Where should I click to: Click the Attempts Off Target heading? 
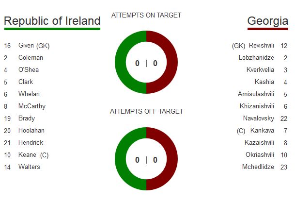[146, 111]
